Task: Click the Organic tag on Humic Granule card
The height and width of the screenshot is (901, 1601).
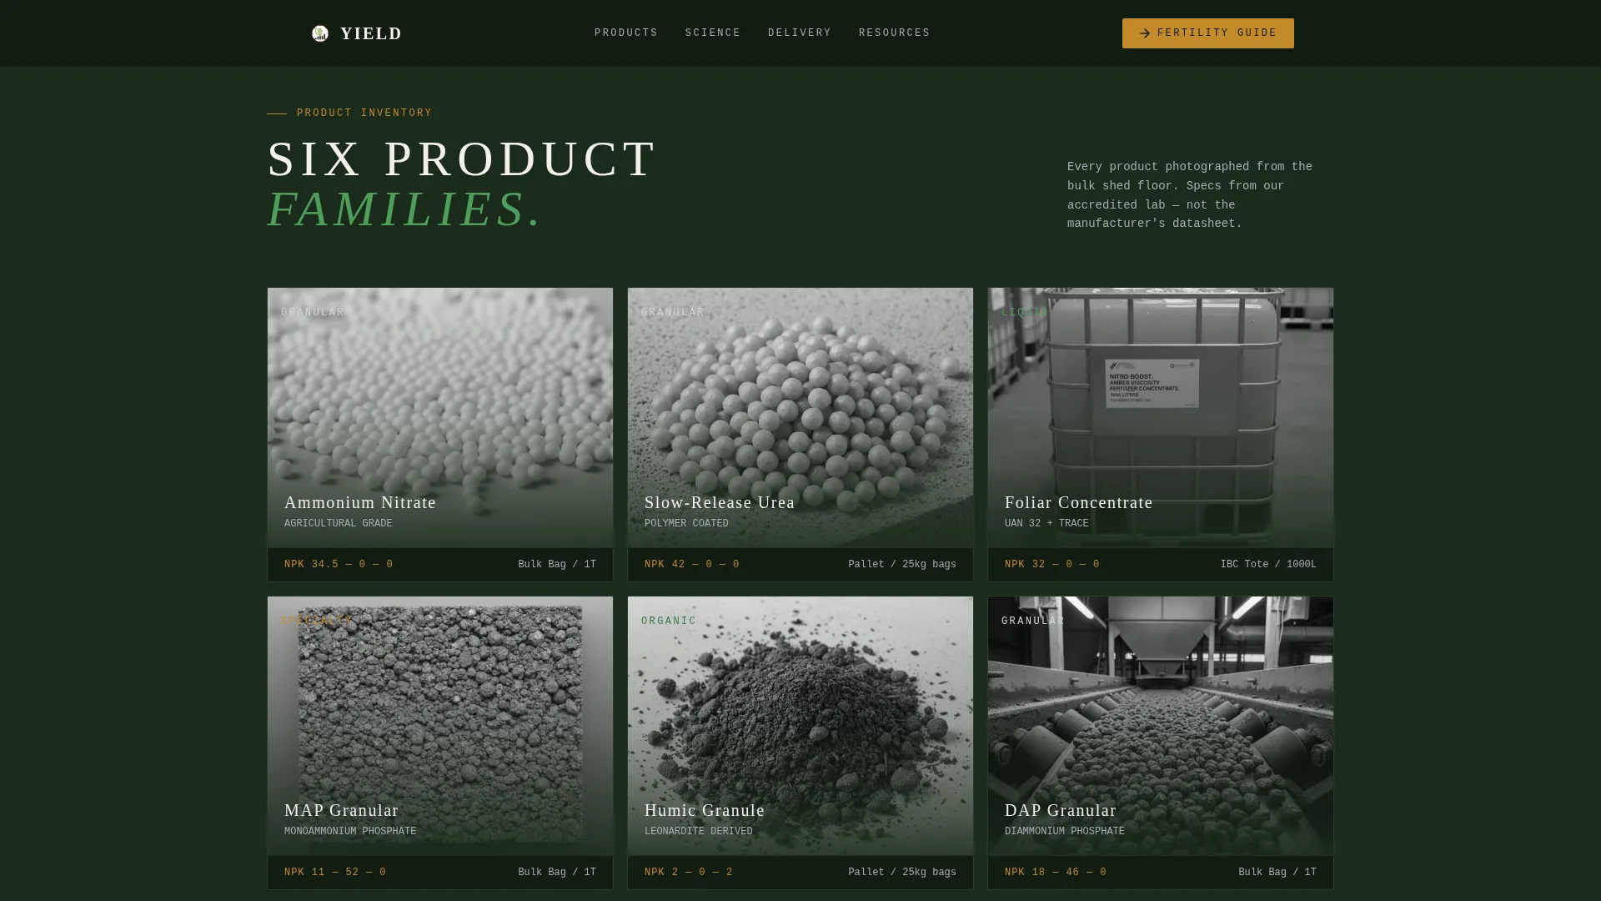Action: (x=669, y=621)
